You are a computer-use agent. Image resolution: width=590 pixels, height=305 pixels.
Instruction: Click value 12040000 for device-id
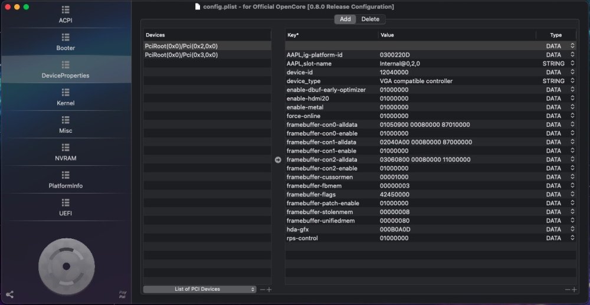tap(394, 72)
